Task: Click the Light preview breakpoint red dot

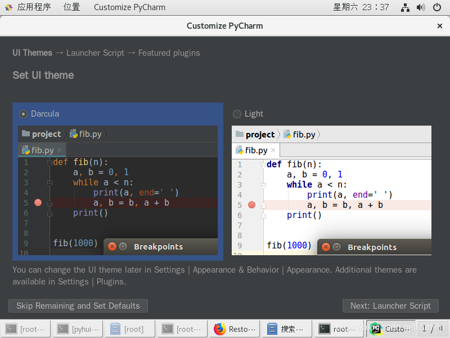Action: pos(251,205)
